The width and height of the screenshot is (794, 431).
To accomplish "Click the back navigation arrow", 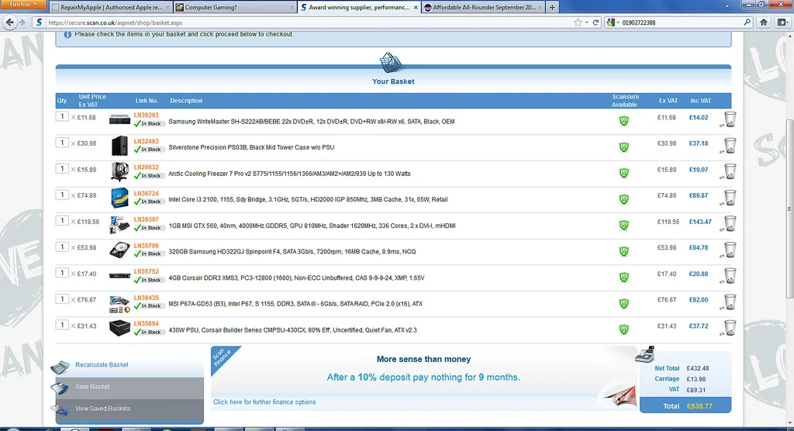I will [9, 22].
